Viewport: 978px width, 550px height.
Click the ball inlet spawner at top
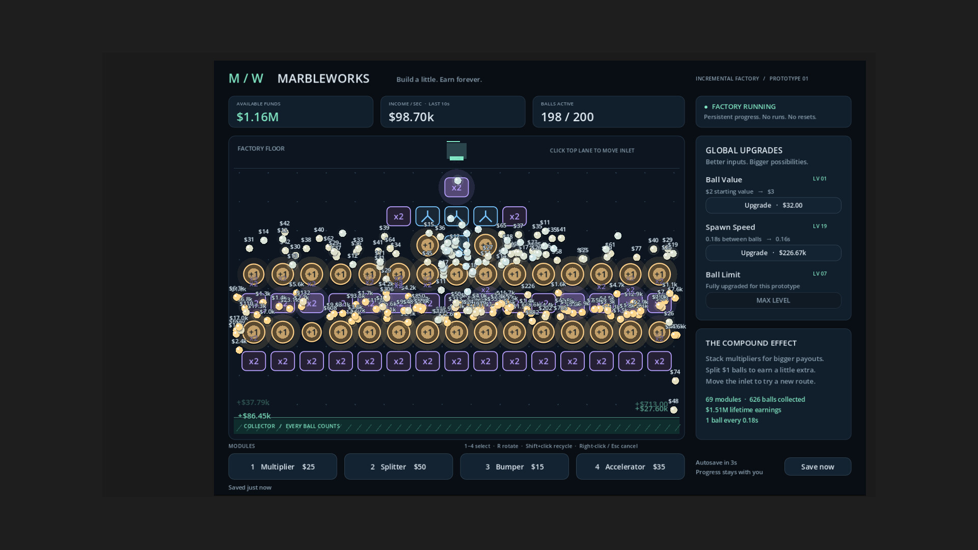point(456,151)
